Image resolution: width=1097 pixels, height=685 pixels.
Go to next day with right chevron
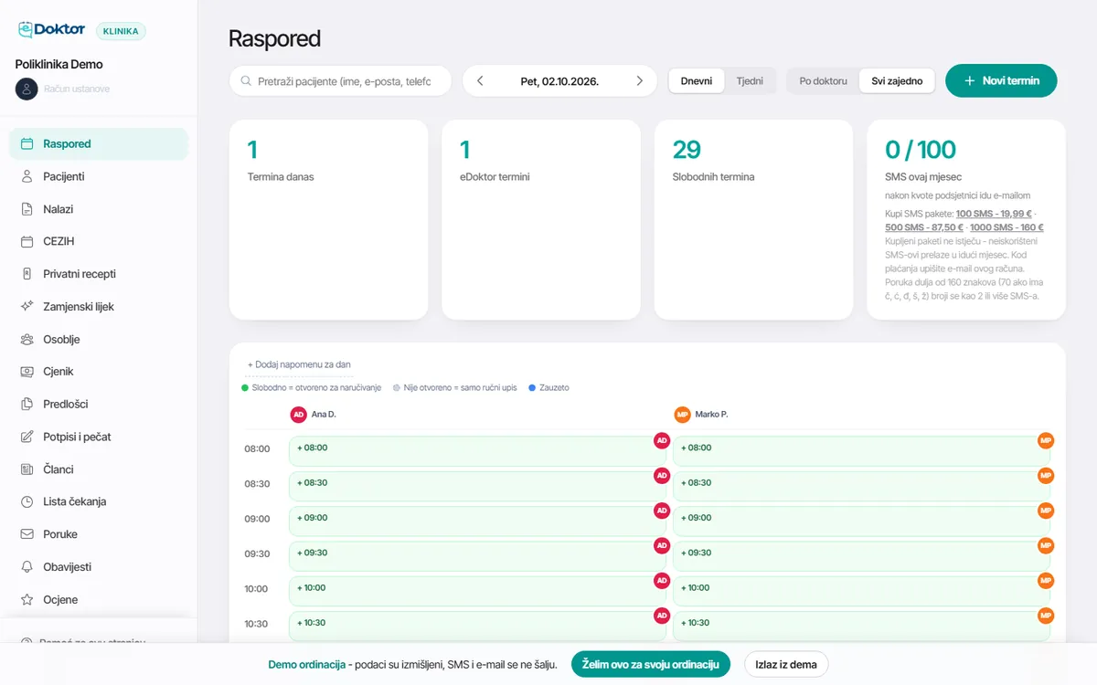tap(639, 80)
